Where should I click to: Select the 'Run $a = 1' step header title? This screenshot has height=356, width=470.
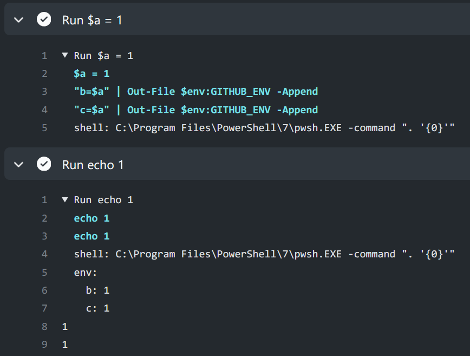tap(92, 20)
